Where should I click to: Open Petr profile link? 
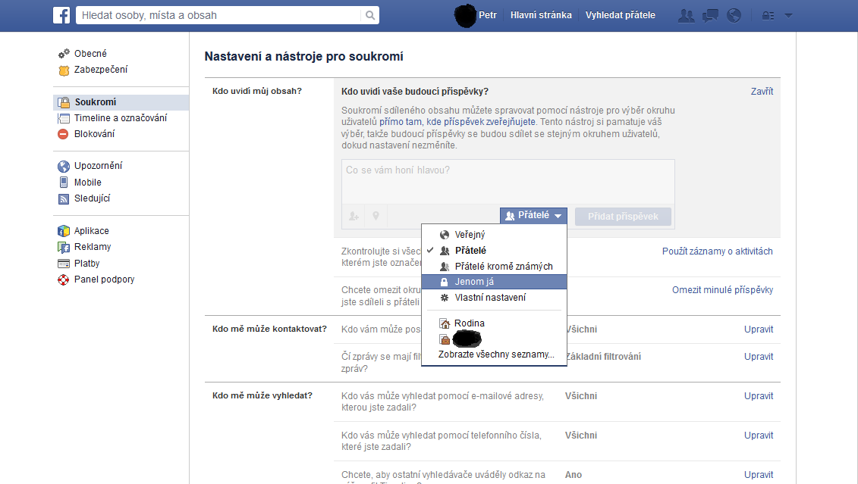488,15
